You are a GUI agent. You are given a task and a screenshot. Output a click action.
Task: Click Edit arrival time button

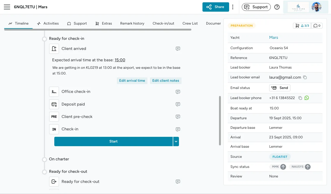(x=132, y=81)
